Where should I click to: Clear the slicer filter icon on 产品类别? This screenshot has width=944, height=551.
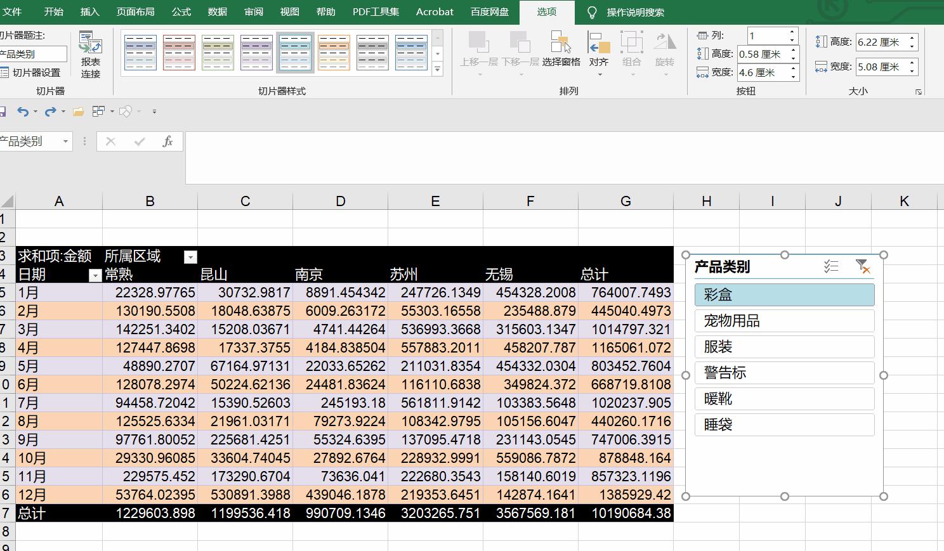tap(862, 265)
